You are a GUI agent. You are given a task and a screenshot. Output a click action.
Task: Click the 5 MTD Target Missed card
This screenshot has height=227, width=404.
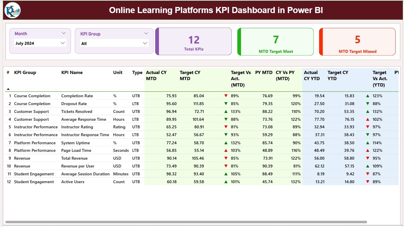[x=357, y=41]
